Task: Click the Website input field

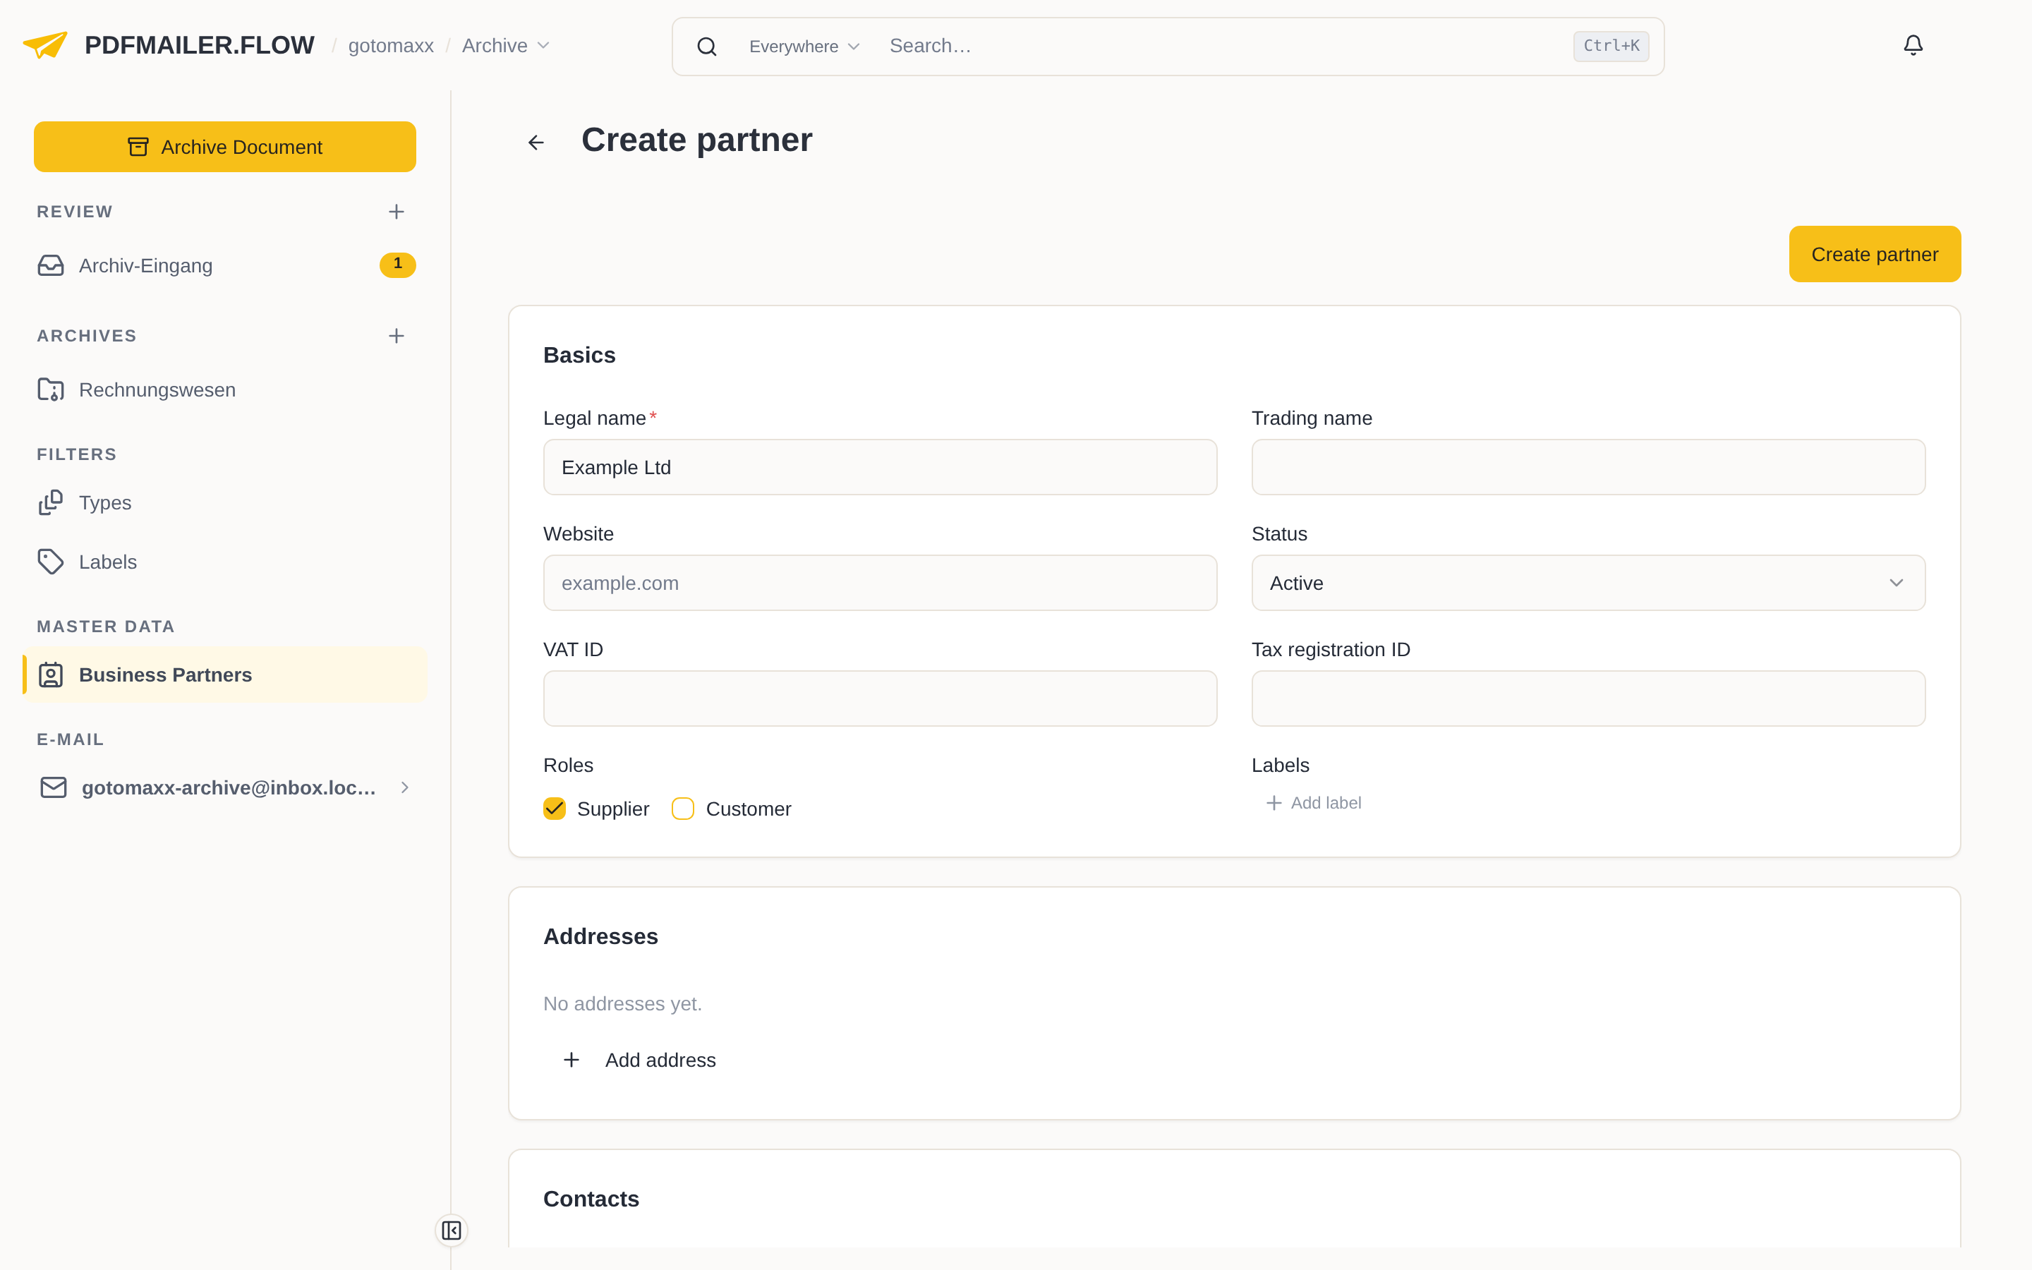Action: [880, 583]
